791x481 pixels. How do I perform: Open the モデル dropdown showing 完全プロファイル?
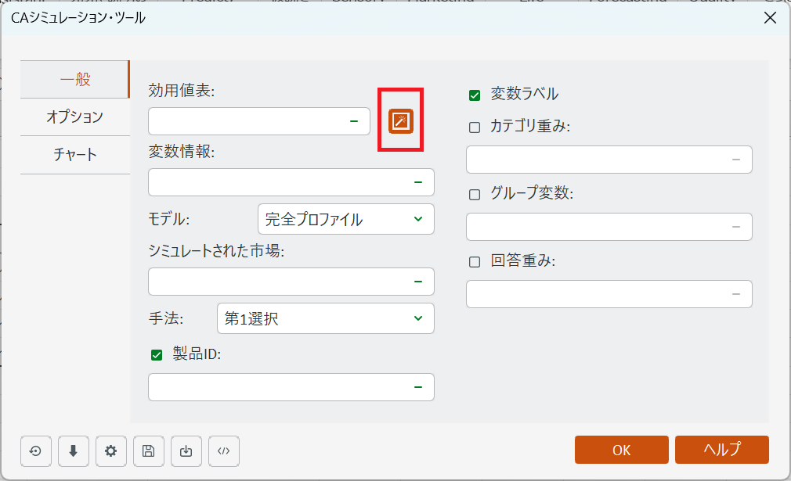click(x=345, y=220)
